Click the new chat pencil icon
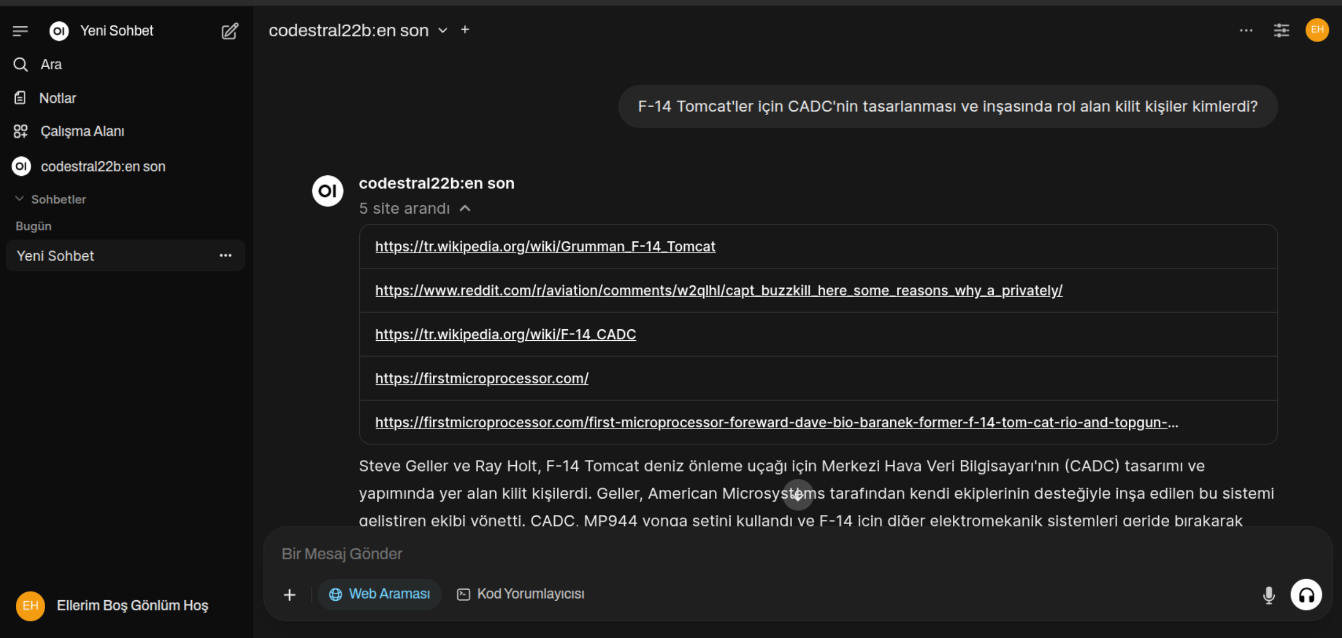 tap(230, 31)
